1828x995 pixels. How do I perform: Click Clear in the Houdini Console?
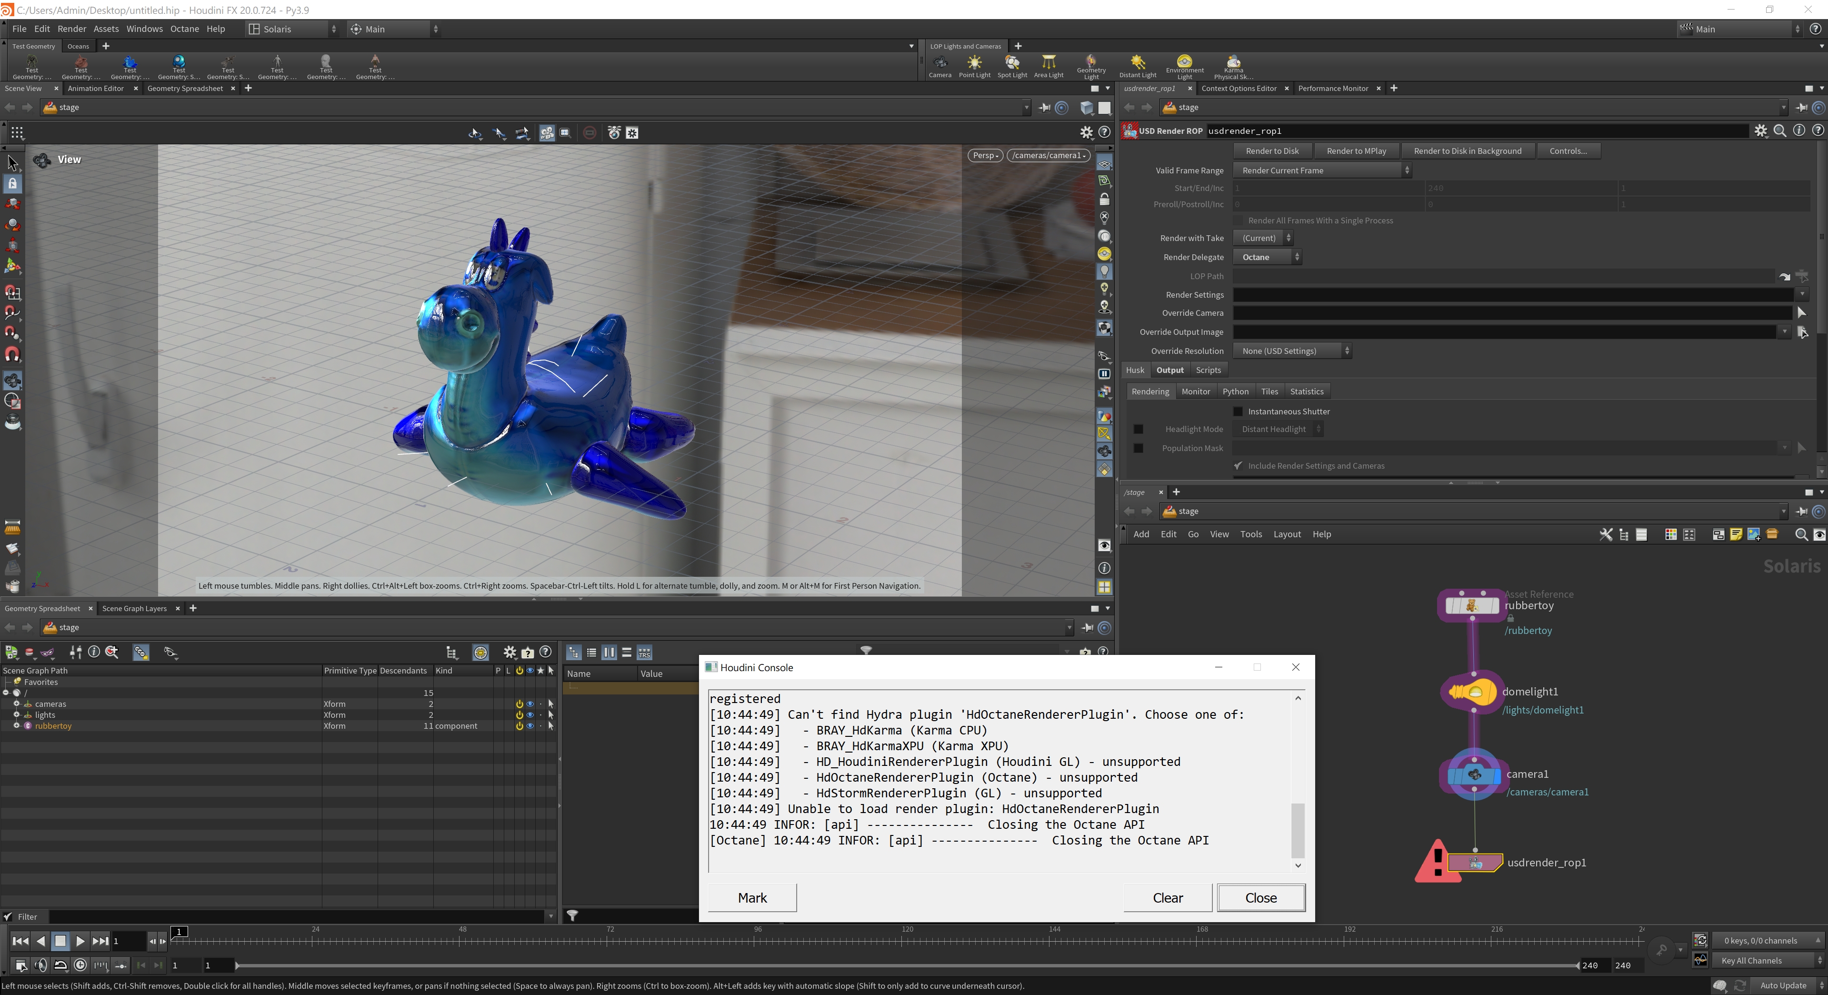click(x=1168, y=898)
